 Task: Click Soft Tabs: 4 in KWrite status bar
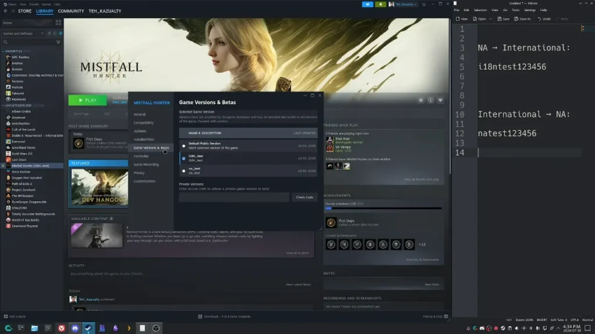[558, 320]
